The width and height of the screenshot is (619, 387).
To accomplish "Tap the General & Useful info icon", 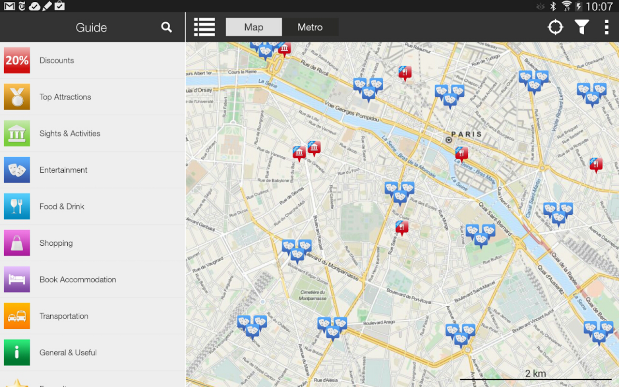I will [17, 352].
